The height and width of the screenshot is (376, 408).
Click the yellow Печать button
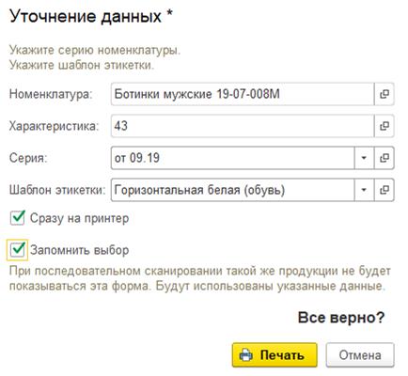pyautogui.click(x=275, y=355)
